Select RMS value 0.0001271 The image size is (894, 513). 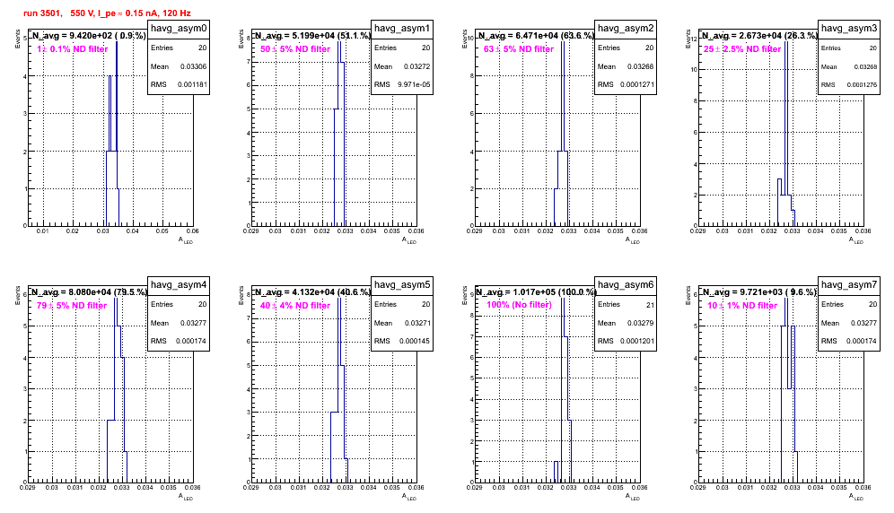coord(637,84)
